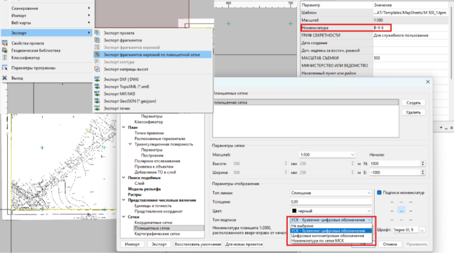The width and height of the screenshot is (454, 253).
Task: Click the Восстановить умолчания button
Action: (x=198, y=244)
